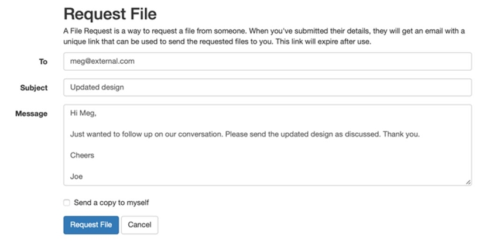This screenshot has width=483, height=241.
Task: Click the word "conversation" in the message
Action: 198,134
